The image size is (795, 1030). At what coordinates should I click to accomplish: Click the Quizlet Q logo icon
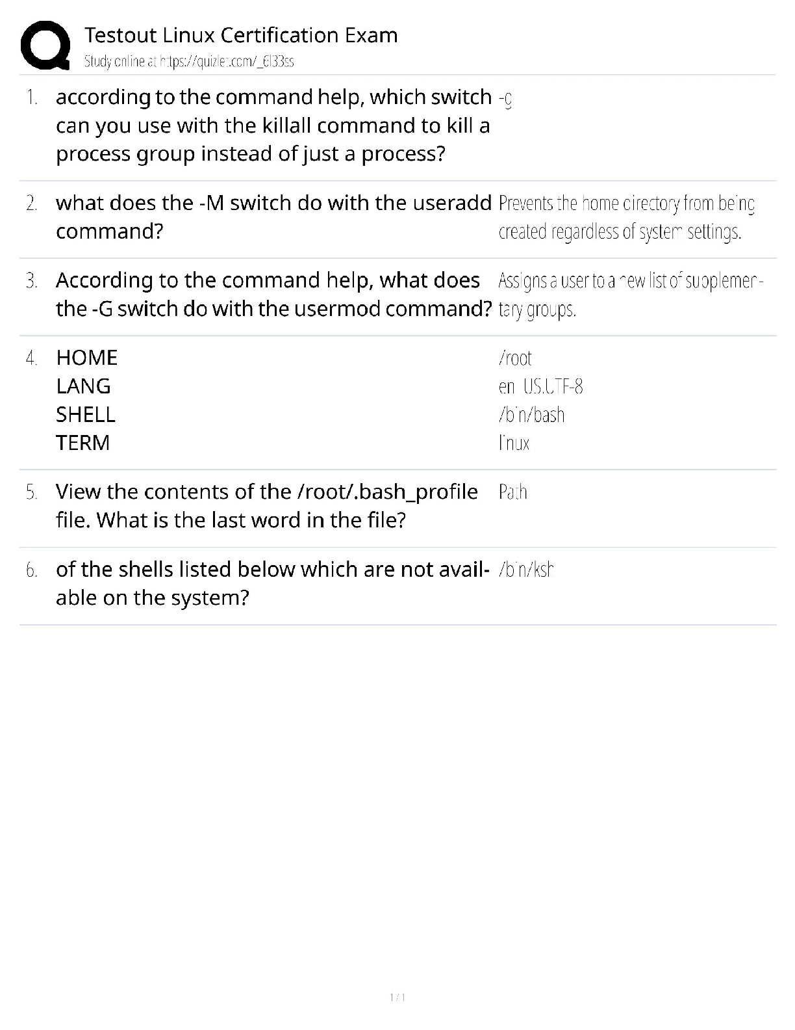[x=45, y=46]
